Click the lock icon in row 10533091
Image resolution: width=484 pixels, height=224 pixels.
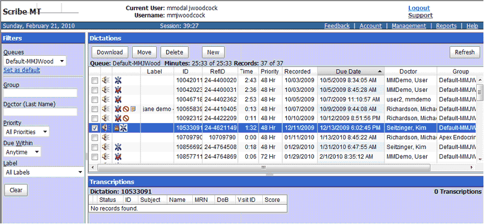(117, 128)
